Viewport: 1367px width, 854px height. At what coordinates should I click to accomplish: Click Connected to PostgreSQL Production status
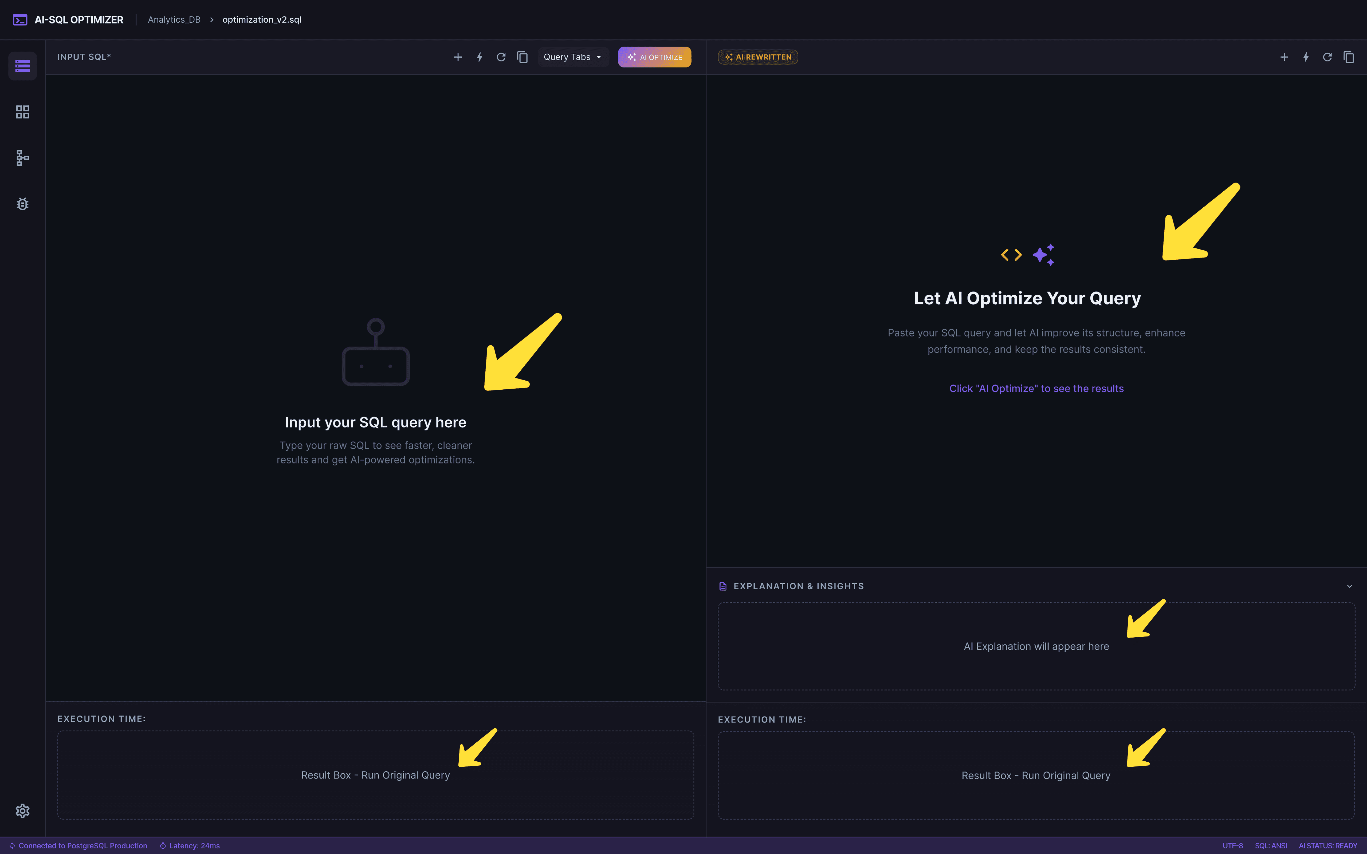coord(78,845)
